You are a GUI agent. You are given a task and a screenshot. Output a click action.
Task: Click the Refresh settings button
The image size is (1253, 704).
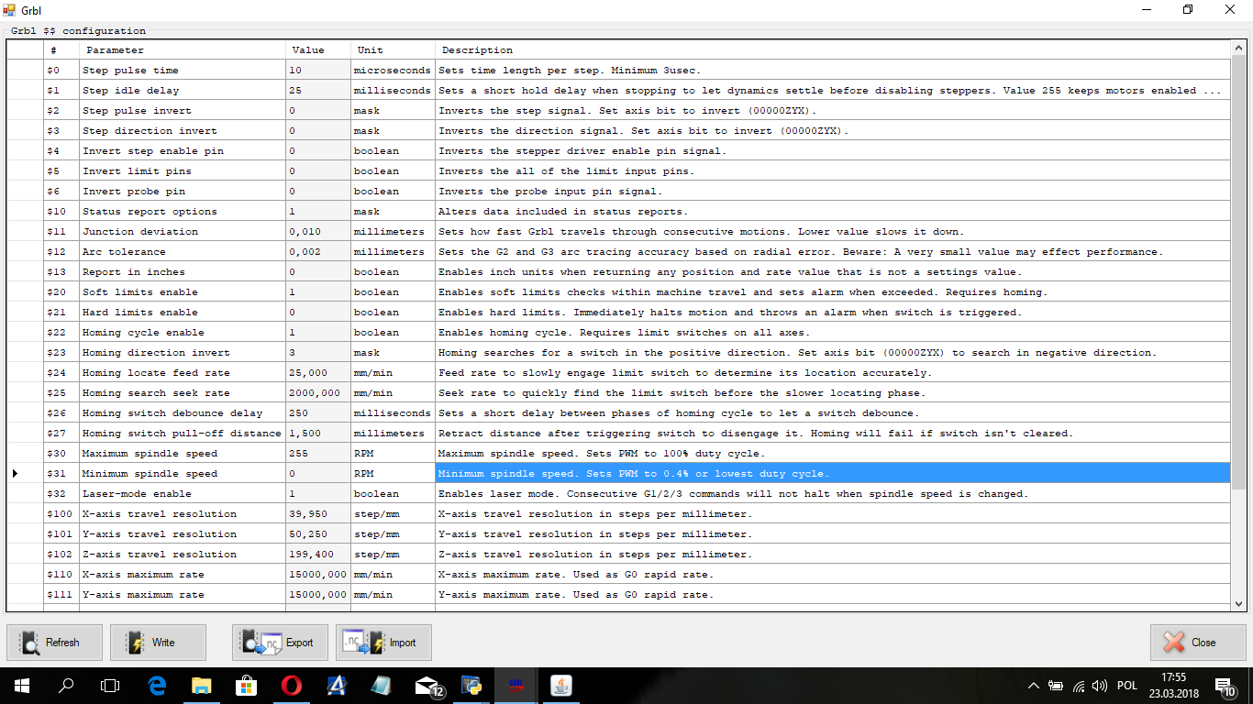pos(55,643)
